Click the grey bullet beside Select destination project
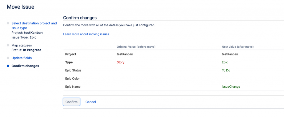 tap(8, 23)
